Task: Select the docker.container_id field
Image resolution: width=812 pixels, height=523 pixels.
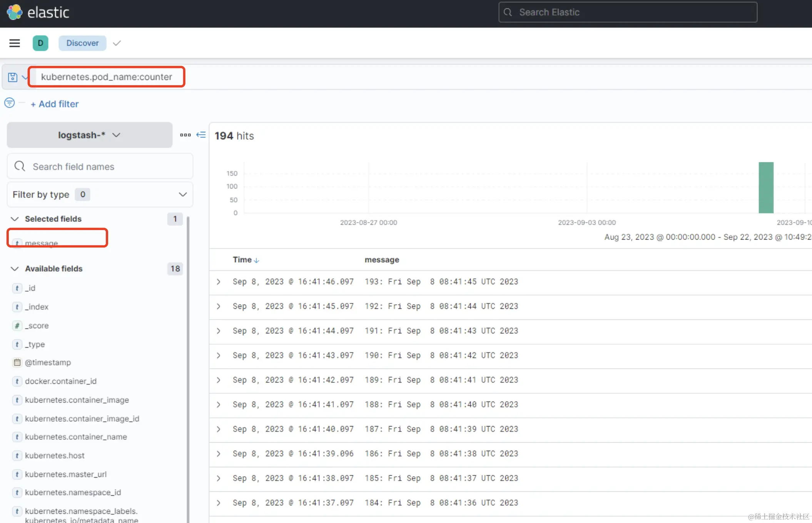Action: [61, 381]
